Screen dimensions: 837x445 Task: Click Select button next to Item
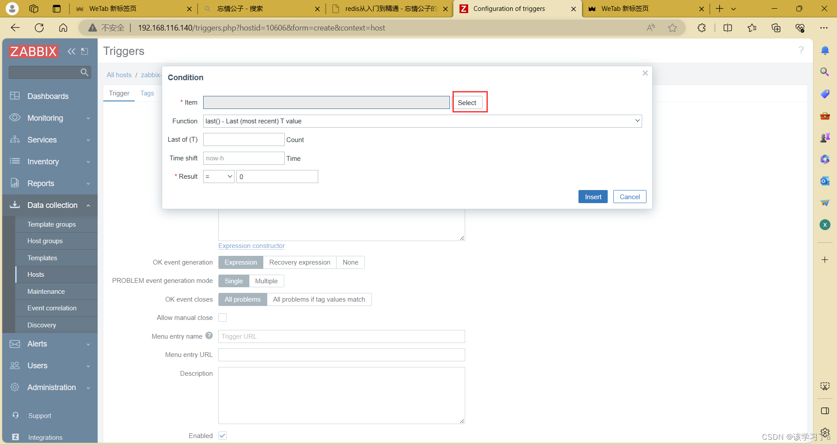tap(467, 103)
